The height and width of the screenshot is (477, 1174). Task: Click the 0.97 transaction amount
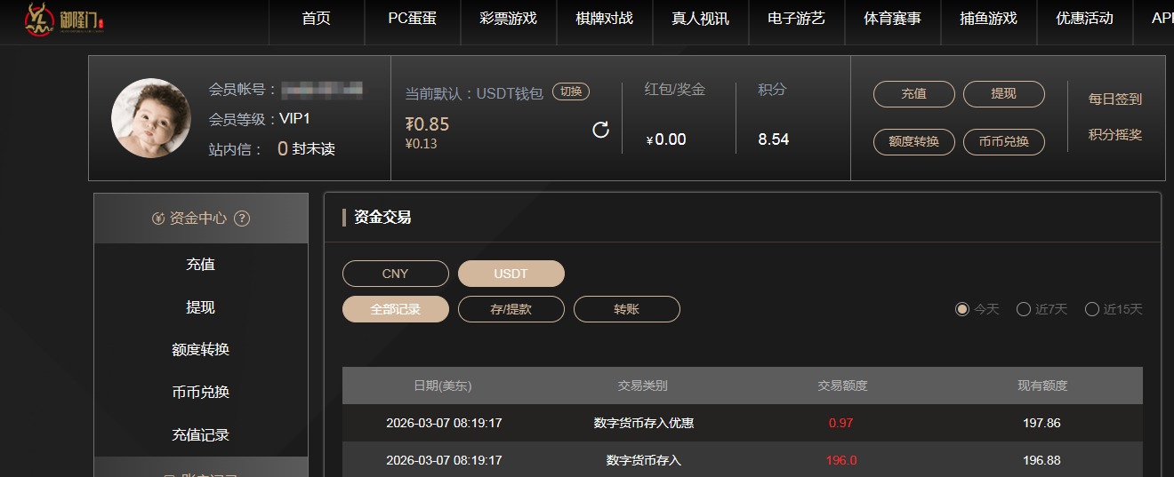(x=840, y=424)
